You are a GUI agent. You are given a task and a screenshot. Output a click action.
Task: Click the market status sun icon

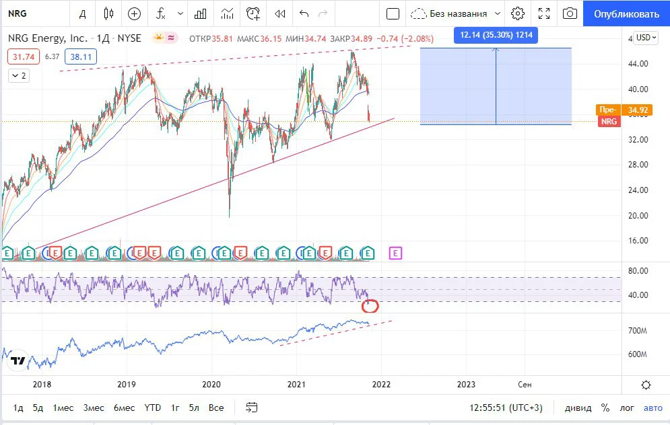[x=158, y=38]
